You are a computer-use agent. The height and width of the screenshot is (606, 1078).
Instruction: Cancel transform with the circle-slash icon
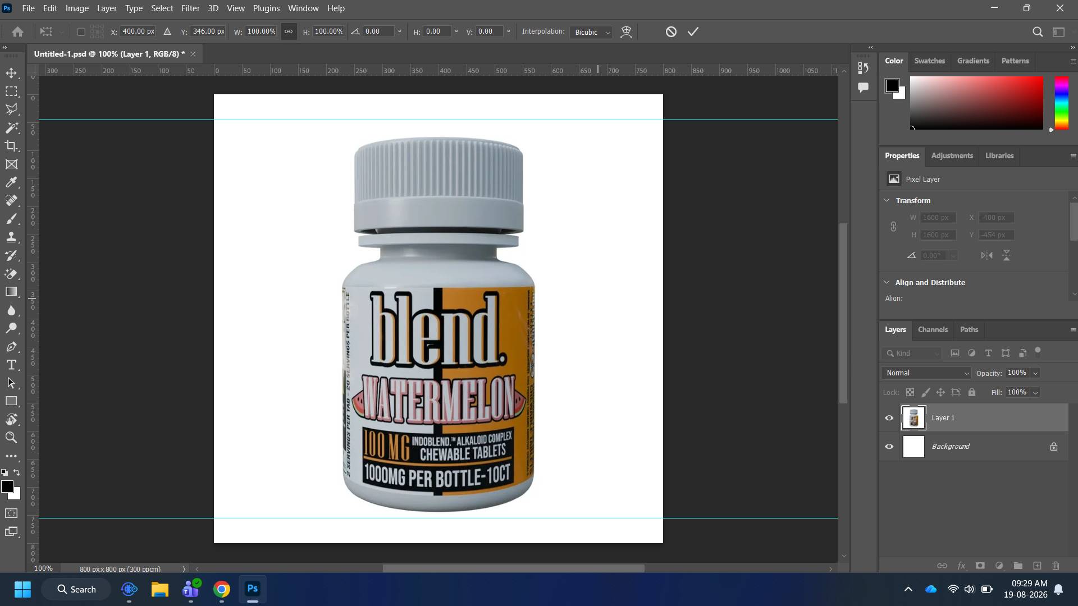(x=671, y=32)
